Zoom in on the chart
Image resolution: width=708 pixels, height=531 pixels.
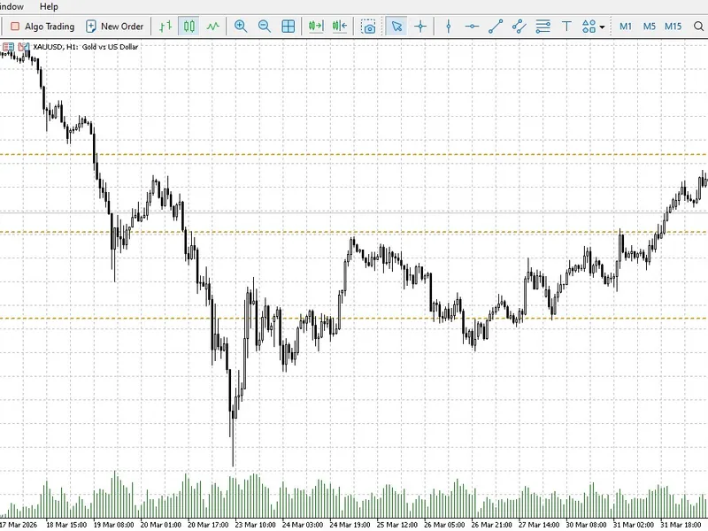pyautogui.click(x=241, y=27)
